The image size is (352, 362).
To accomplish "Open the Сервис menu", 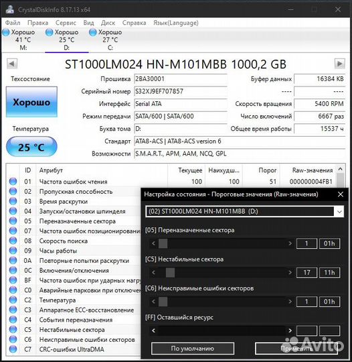I will pos(66,23).
